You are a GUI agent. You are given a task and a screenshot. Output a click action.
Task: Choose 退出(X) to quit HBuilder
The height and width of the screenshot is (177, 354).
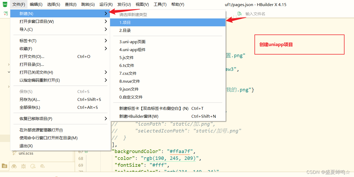tap(60, 146)
